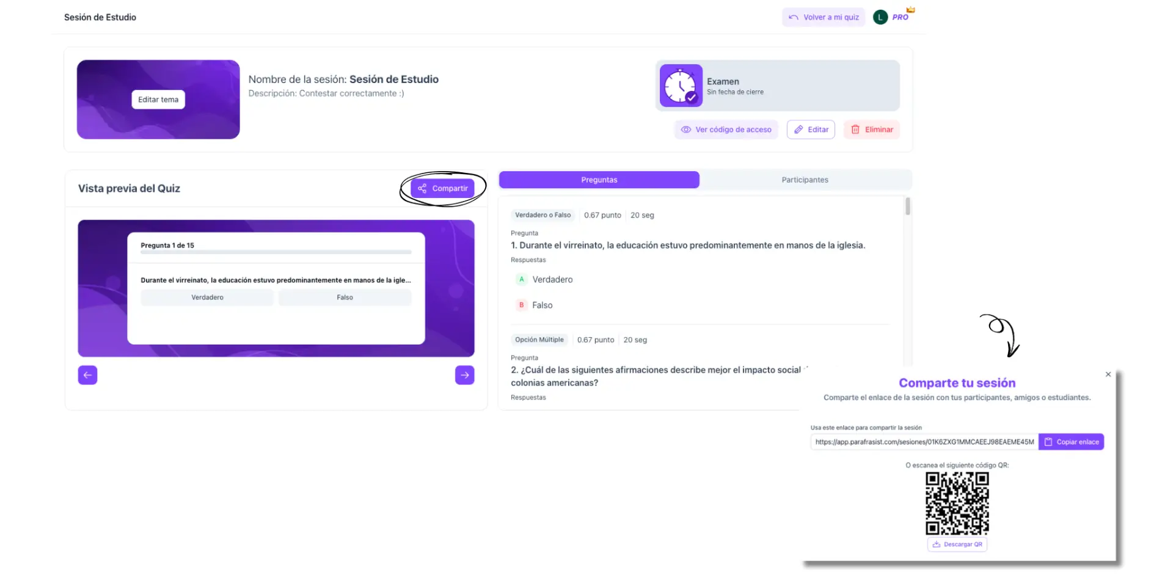Go to previous quiz preview question arrow
Image resolution: width=1173 pixels, height=581 pixels.
coord(87,375)
